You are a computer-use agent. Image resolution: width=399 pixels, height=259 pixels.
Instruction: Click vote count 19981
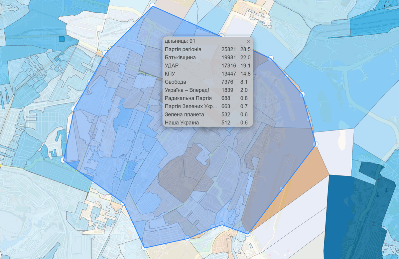[229, 58]
